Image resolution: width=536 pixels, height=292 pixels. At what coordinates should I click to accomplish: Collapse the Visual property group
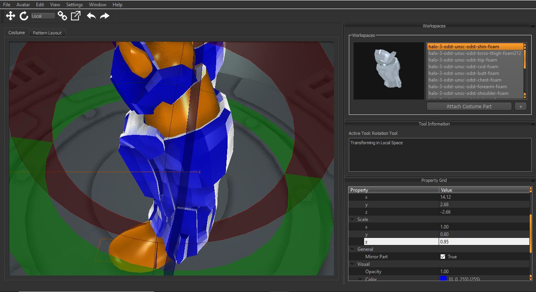pos(352,264)
